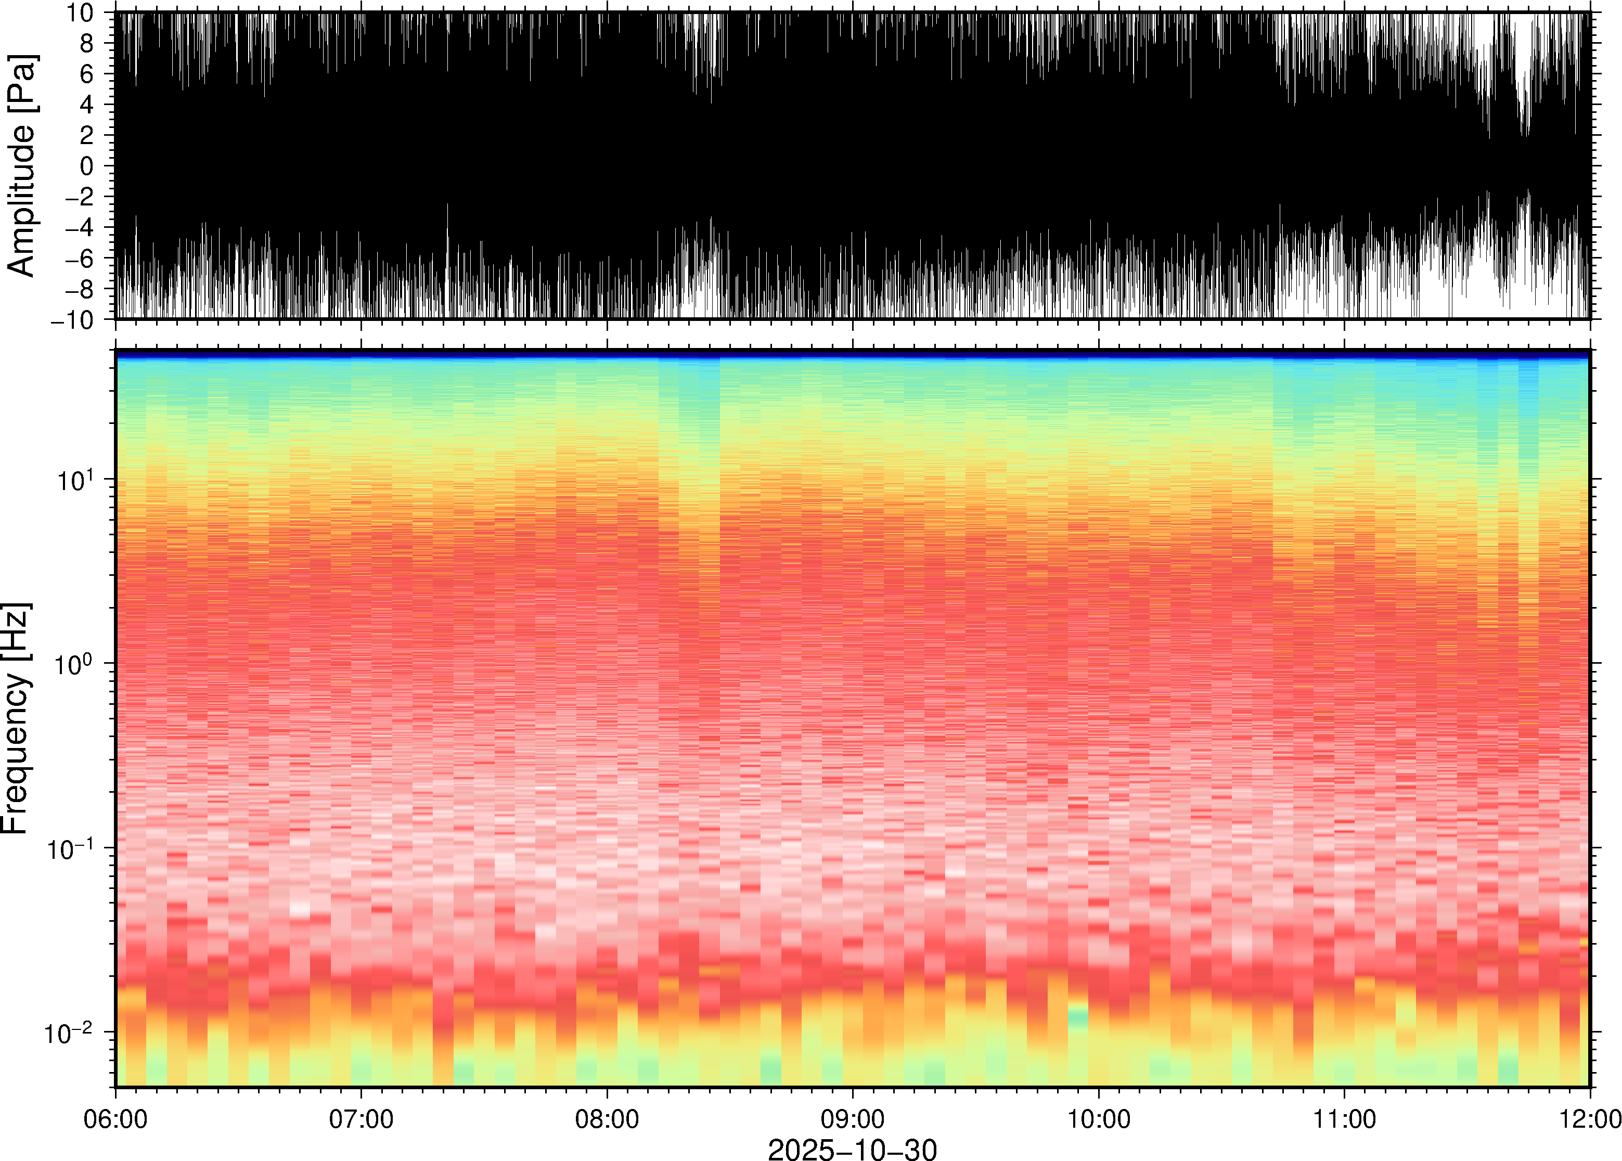Click the 10⁻¹ frequency tick label
This screenshot has height=1161, width=1622.
pos(70,848)
